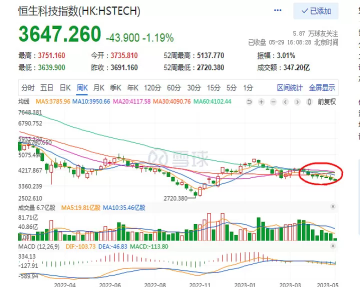The height and width of the screenshot is (287, 360).
Task: Select the 年K chart tab
Action: tap(132, 88)
